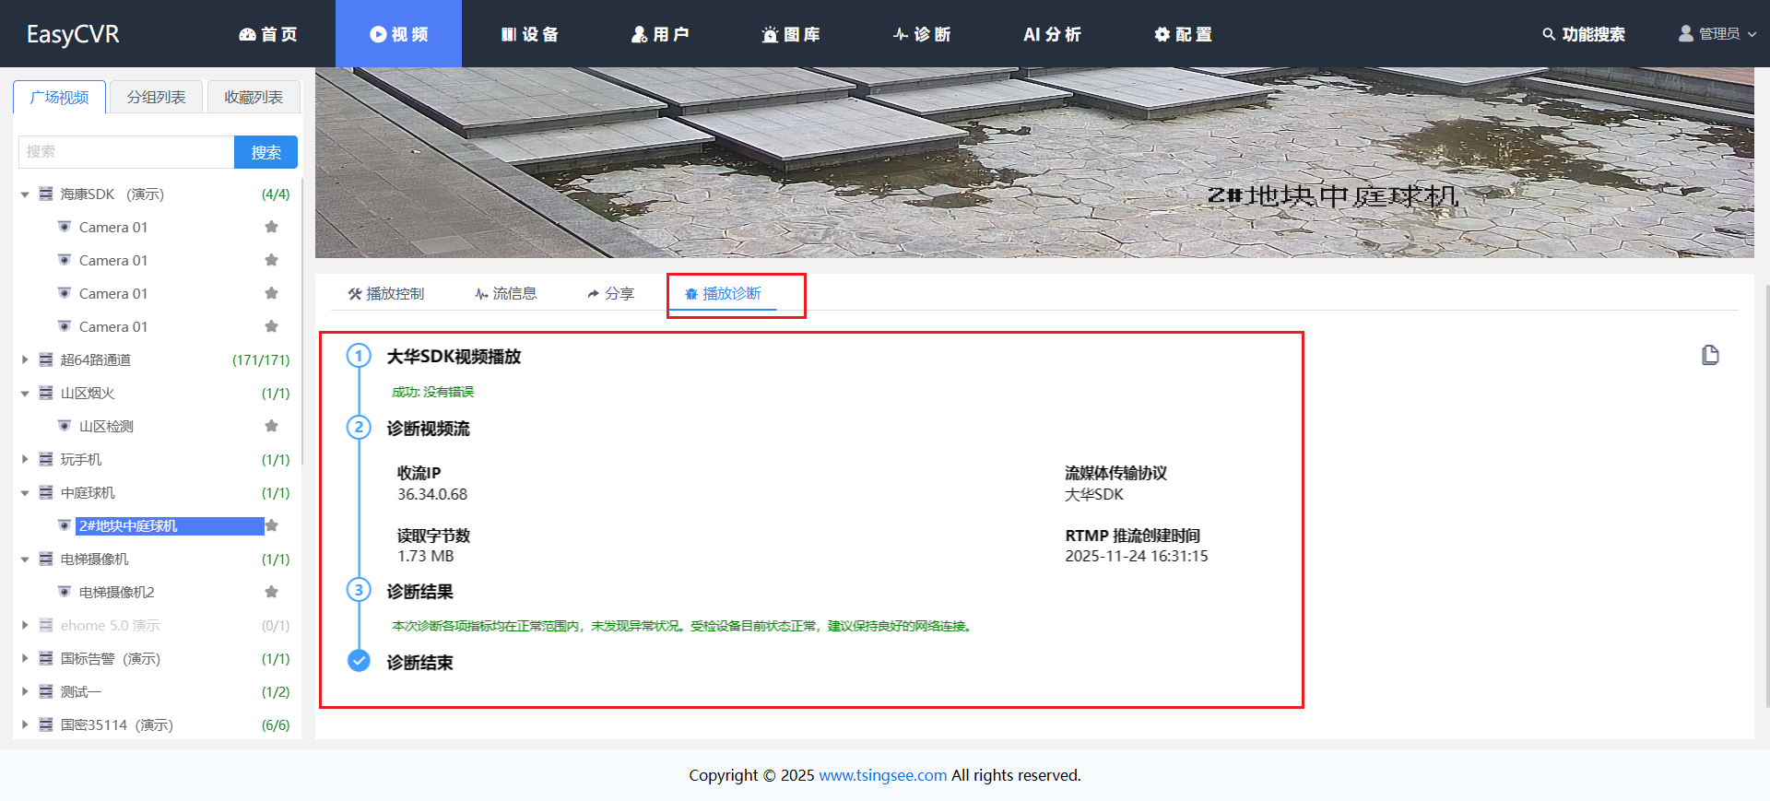Toggle favorite star of fourth Camera 01

(x=271, y=326)
